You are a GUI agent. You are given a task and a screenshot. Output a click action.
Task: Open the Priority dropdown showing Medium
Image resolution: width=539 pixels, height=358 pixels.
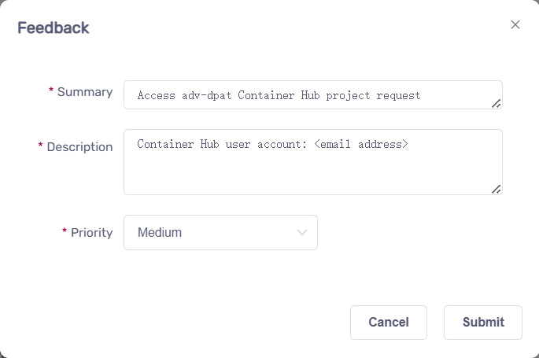(220, 233)
